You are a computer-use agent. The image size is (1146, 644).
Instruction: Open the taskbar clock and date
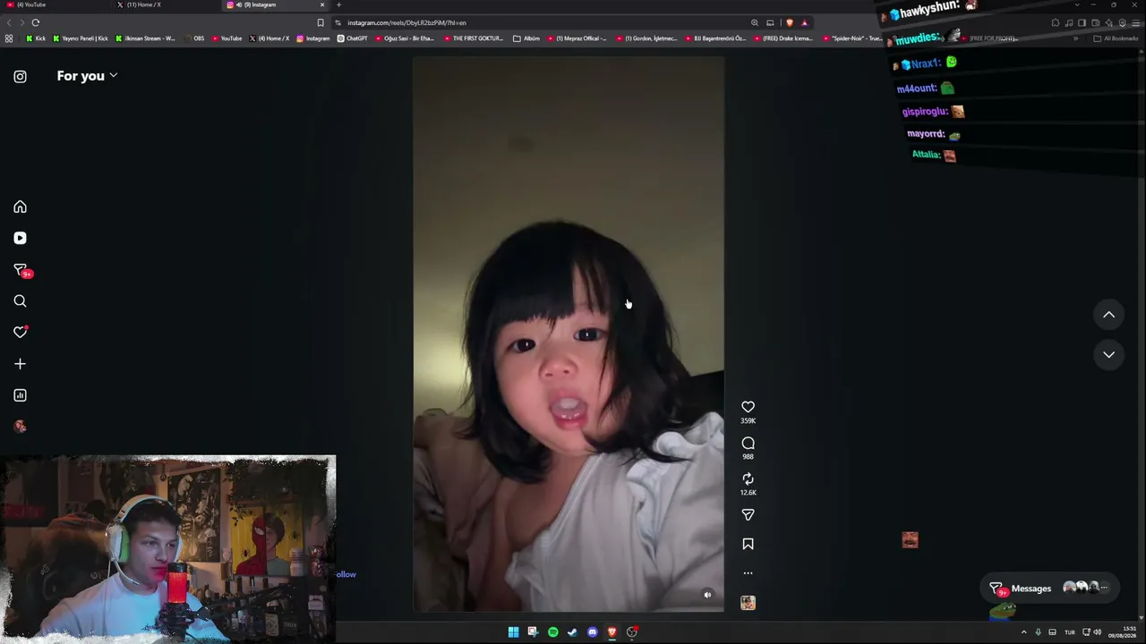pyautogui.click(x=1122, y=632)
